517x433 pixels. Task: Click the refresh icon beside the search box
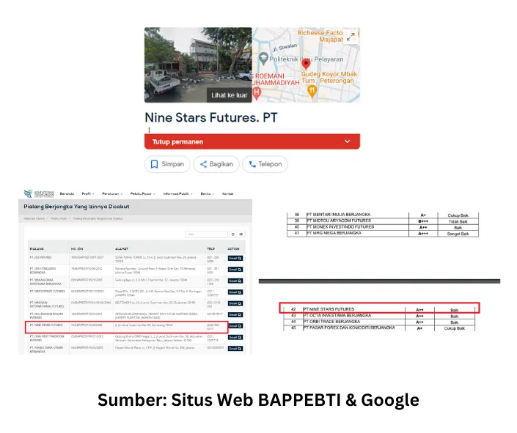click(x=232, y=234)
